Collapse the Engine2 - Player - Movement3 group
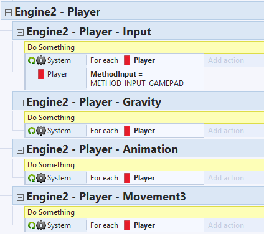Viewport: 264px width, 234px height. coord(20,197)
